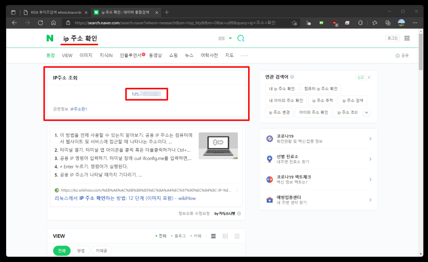Viewport: 428px width, 262px height.
Task: Select the 동영상 search tab
Action: [156, 55]
